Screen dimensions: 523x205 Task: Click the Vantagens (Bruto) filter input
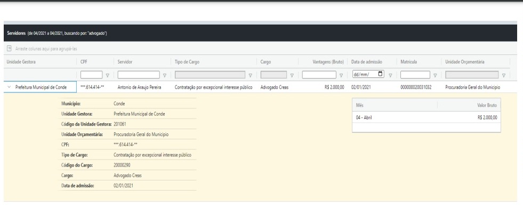point(319,74)
